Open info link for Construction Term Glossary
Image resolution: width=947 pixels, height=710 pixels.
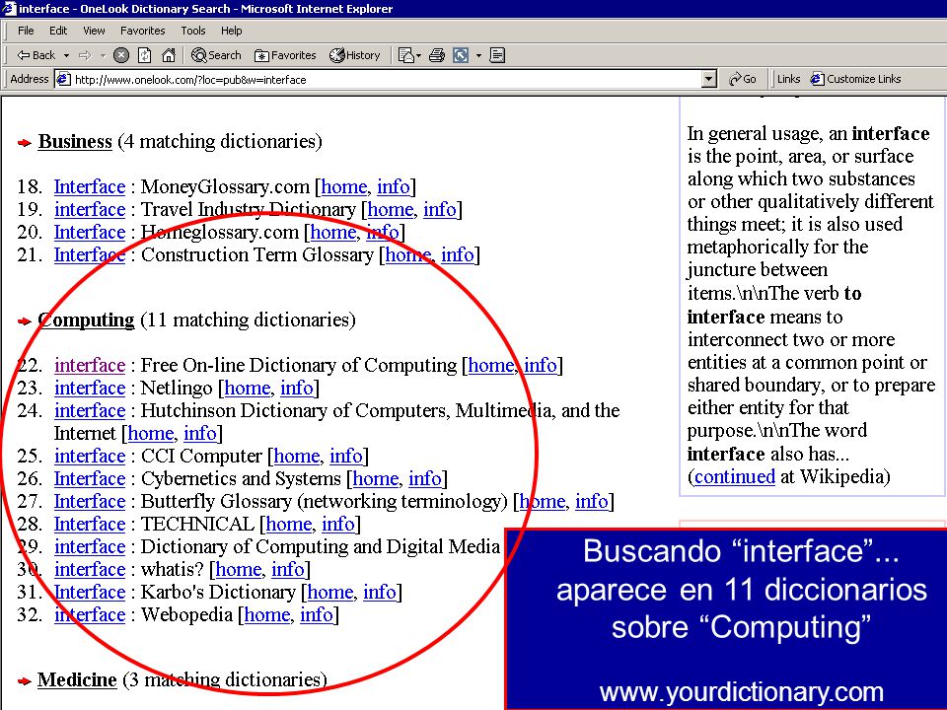pyautogui.click(x=457, y=254)
